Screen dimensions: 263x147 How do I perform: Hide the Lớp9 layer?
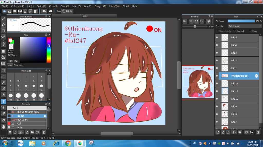tap(217, 106)
